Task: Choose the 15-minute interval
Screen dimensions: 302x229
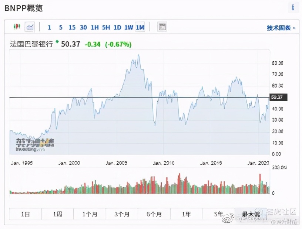Action: (x=72, y=27)
